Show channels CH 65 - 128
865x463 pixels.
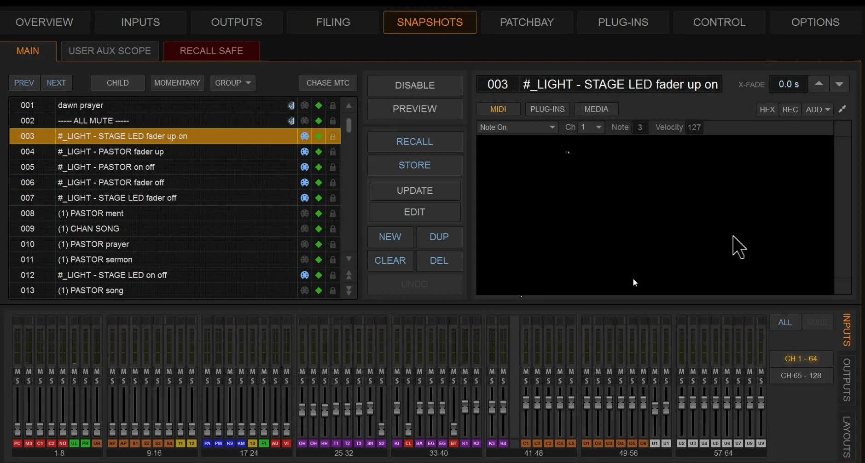point(801,376)
